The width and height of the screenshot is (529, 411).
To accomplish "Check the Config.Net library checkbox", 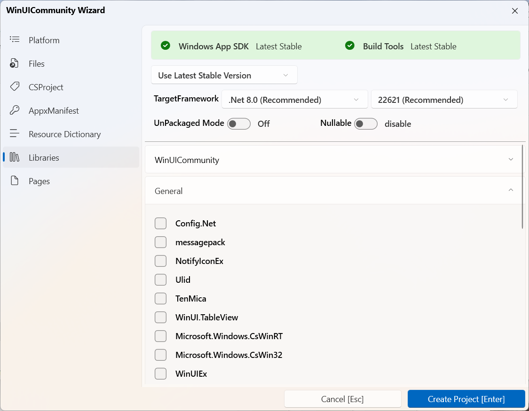I will [x=161, y=224].
